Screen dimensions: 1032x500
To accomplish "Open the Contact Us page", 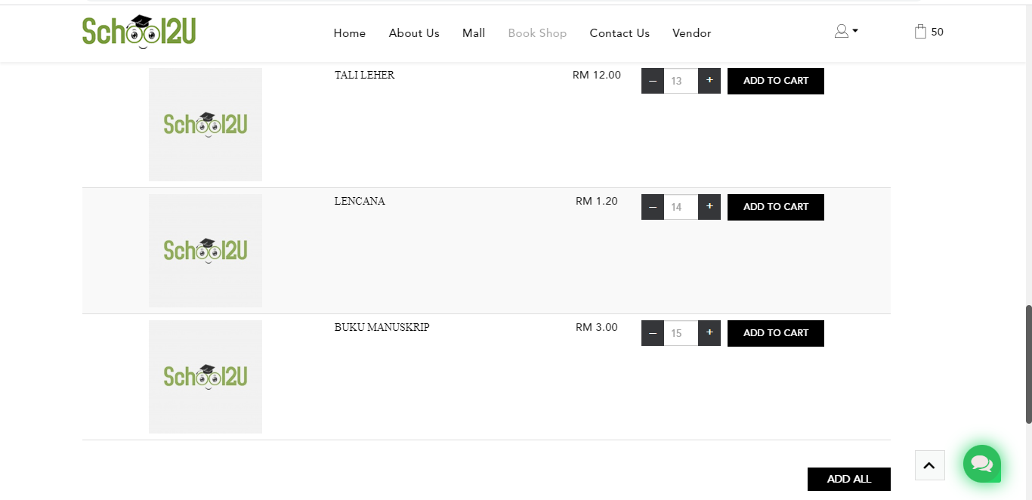I will [620, 33].
